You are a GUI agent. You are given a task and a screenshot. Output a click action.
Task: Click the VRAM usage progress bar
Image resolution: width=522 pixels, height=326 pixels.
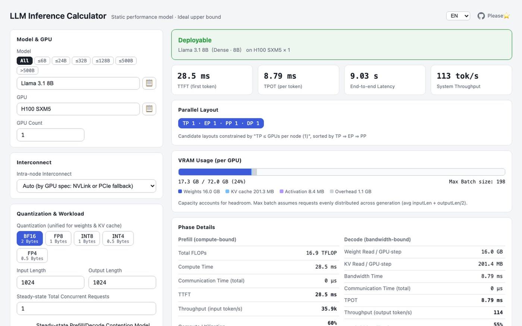coord(342,172)
